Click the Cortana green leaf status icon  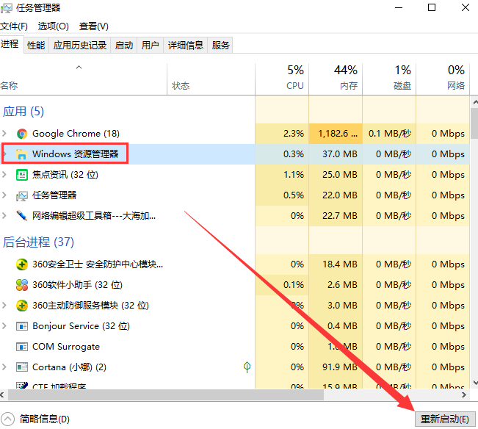pyautogui.click(x=247, y=367)
